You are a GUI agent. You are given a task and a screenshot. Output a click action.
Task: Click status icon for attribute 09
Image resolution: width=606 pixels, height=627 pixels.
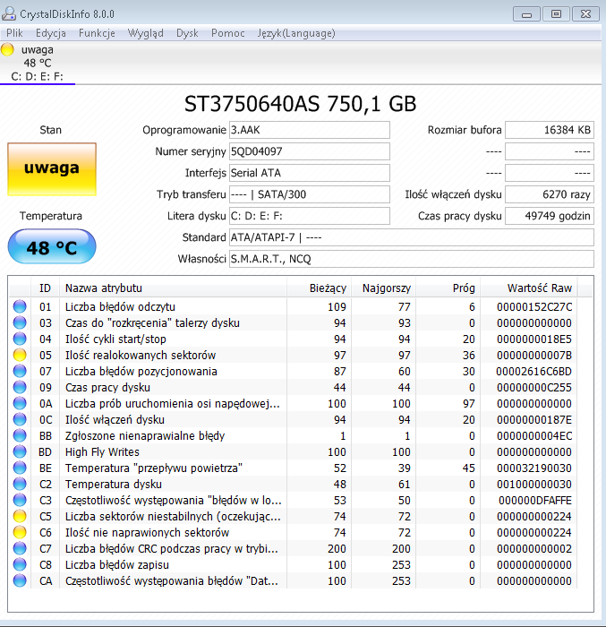click(x=20, y=388)
